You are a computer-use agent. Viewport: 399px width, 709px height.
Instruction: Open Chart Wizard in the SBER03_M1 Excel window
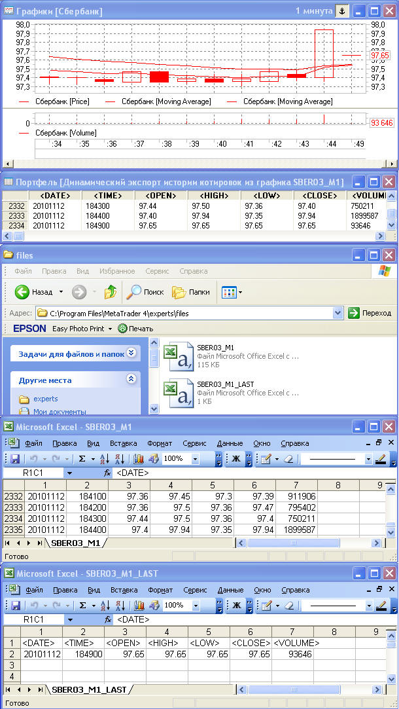[x=139, y=459]
